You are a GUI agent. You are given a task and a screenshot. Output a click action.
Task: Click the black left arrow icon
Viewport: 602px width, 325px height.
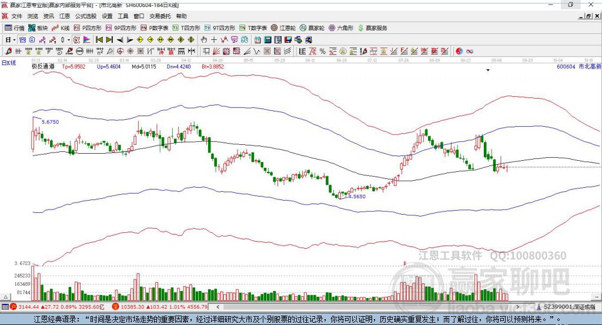click(x=120, y=40)
